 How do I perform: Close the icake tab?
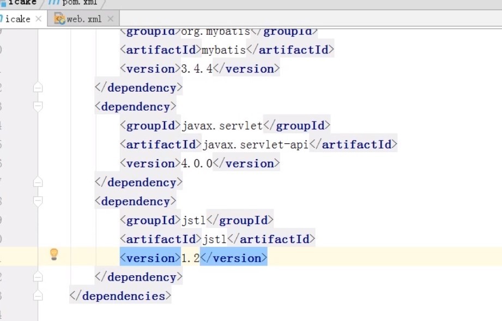(x=39, y=19)
